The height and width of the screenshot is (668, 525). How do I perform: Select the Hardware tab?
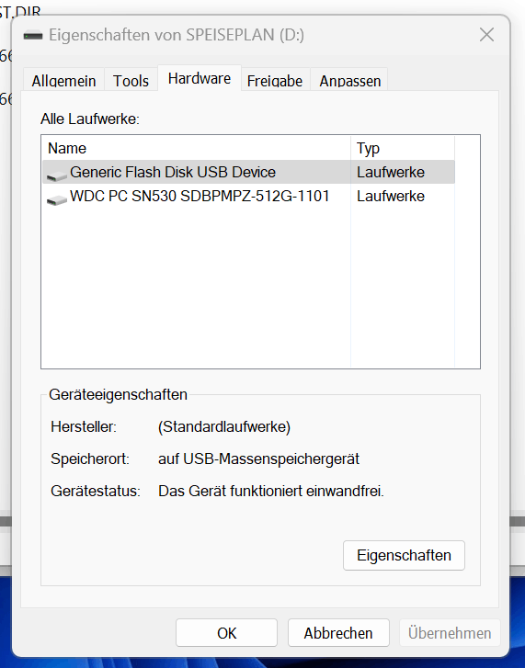coord(200,78)
